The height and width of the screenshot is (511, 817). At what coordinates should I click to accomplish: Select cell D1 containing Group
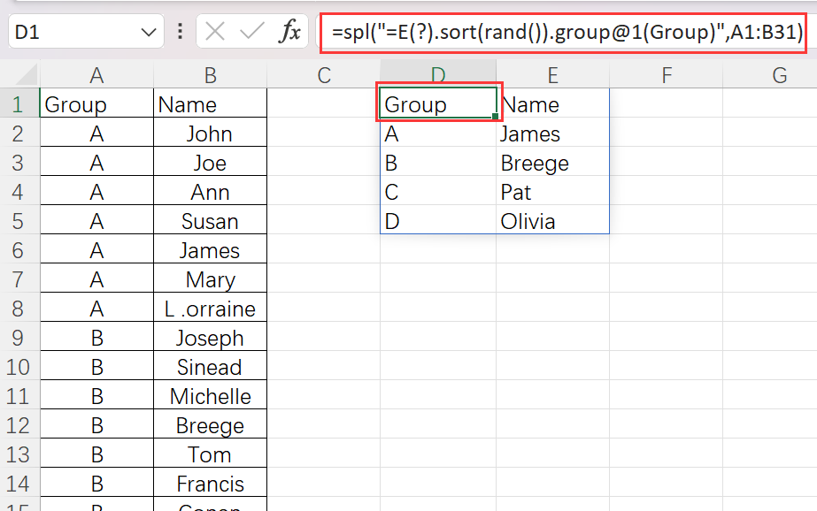tap(438, 104)
